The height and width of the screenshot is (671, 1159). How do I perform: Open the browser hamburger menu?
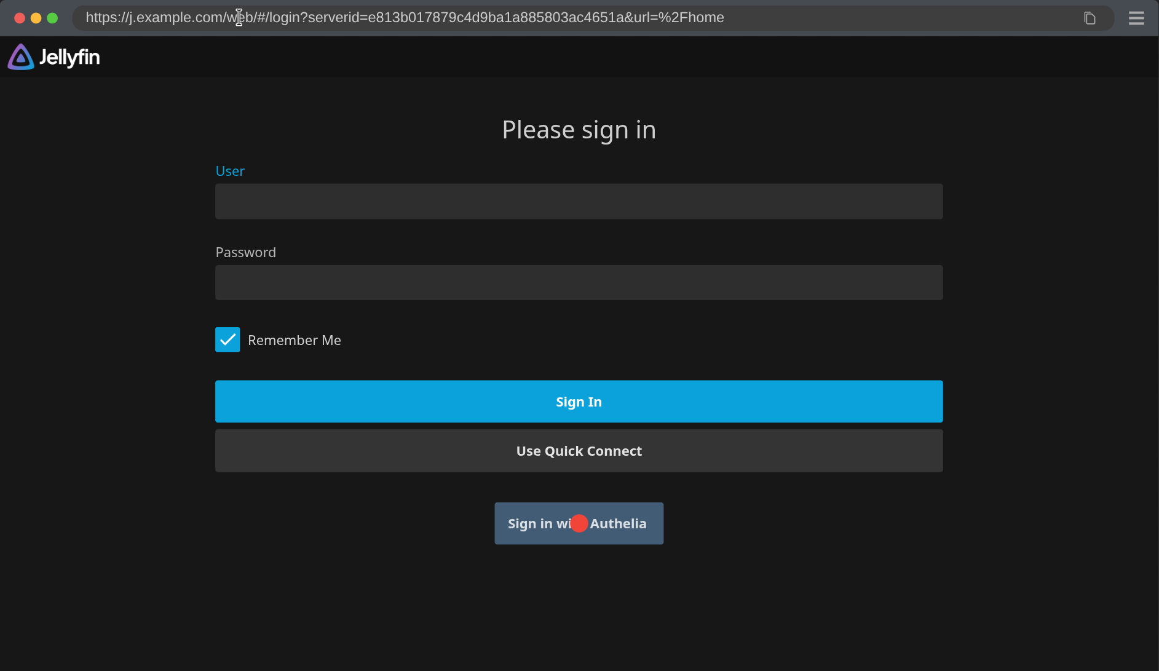tap(1136, 18)
